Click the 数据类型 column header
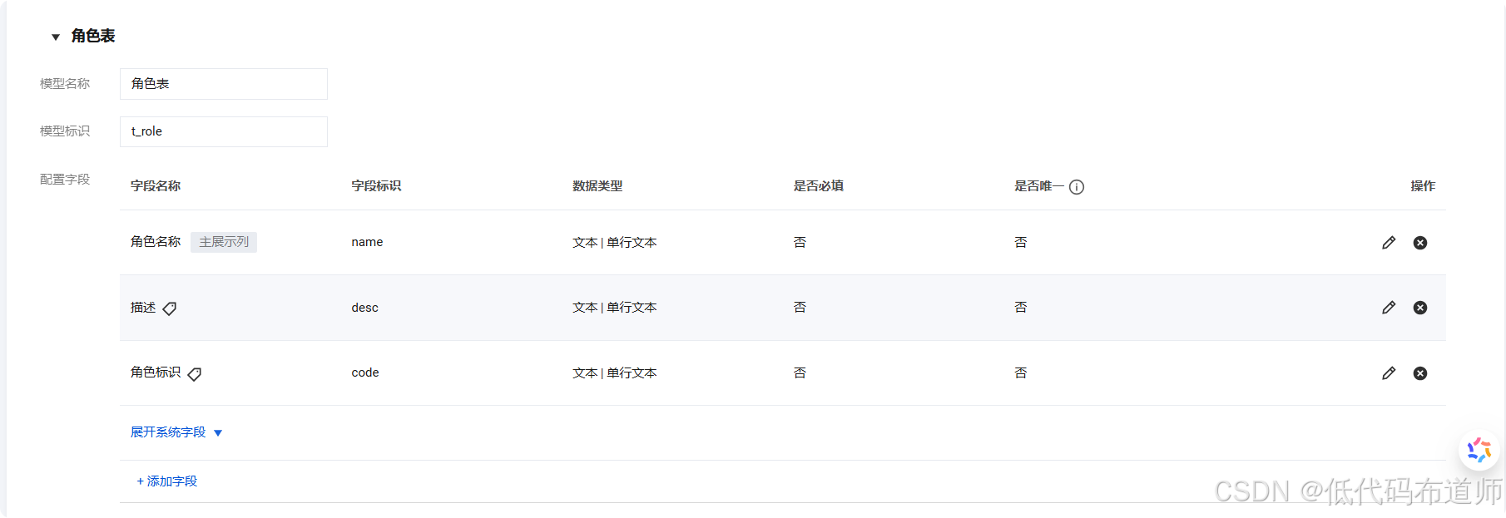1506x518 pixels. [x=597, y=186]
